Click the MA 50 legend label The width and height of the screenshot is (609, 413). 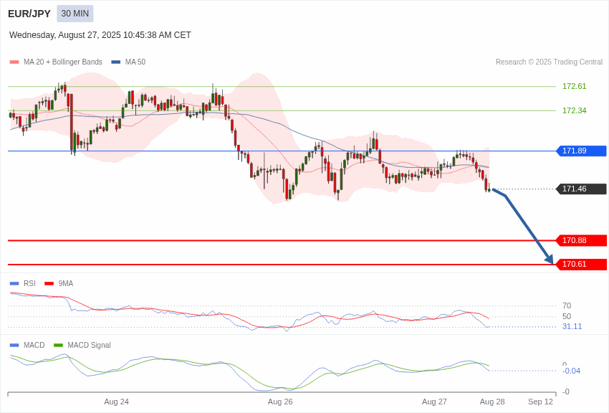[x=135, y=62]
